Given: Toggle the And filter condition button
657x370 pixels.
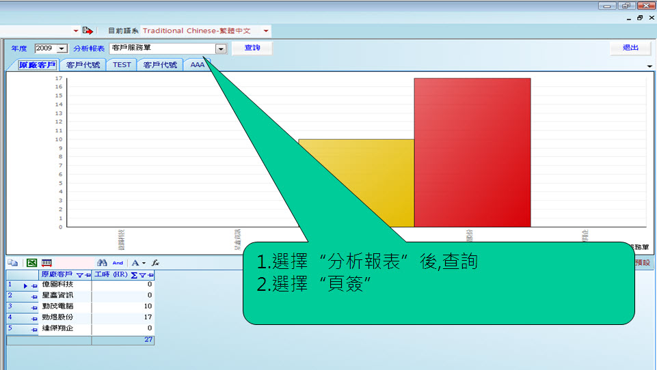Looking at the screenshot, I should tap(118, 262).
